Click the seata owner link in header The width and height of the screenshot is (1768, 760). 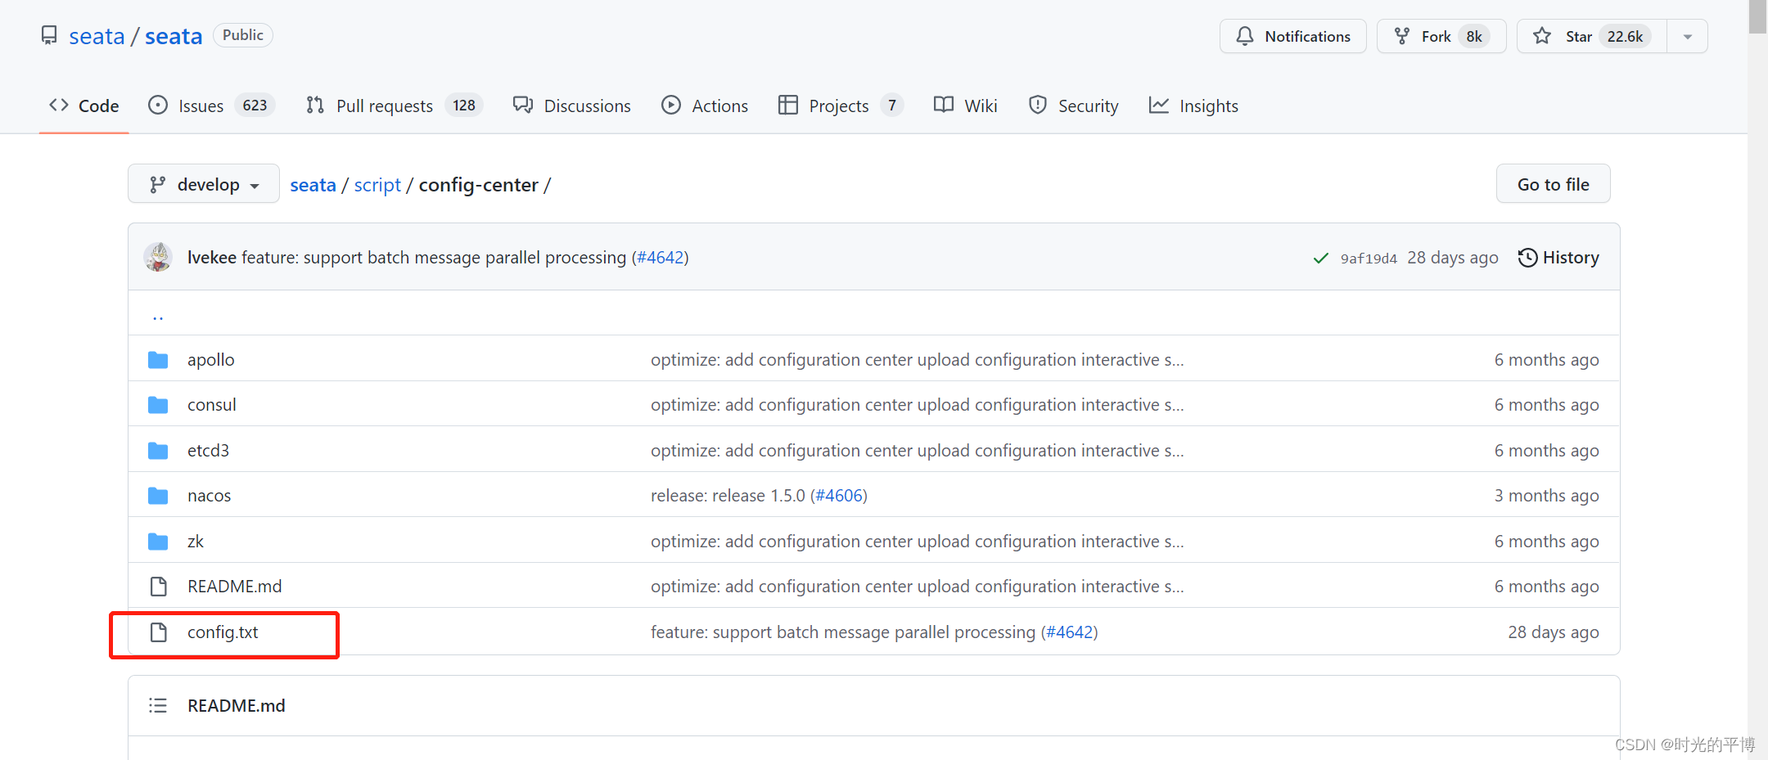pos(97,36)
